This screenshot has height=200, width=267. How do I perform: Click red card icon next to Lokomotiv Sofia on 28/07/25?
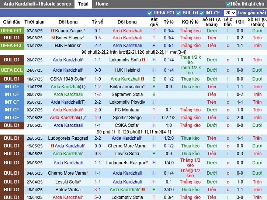coord(143,60)
